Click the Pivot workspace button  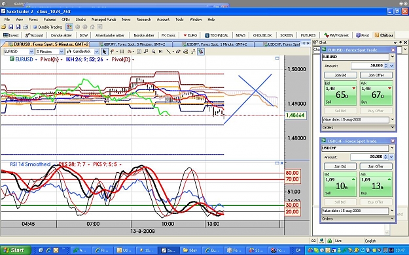[x=363, y=35]
